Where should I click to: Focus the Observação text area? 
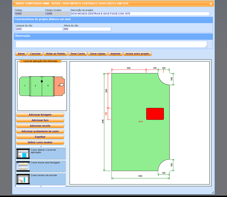tap(111, 44)
